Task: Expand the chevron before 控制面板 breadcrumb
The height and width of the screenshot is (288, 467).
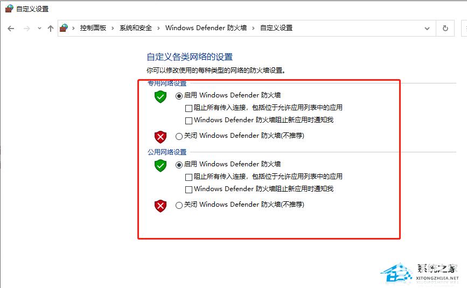Action: [x=73, y=29]
